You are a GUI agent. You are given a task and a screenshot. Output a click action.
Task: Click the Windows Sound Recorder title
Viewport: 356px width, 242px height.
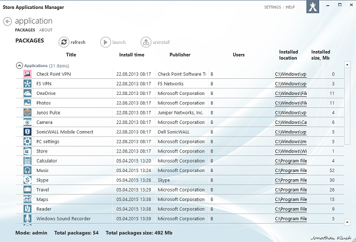(x=63, y=219)
